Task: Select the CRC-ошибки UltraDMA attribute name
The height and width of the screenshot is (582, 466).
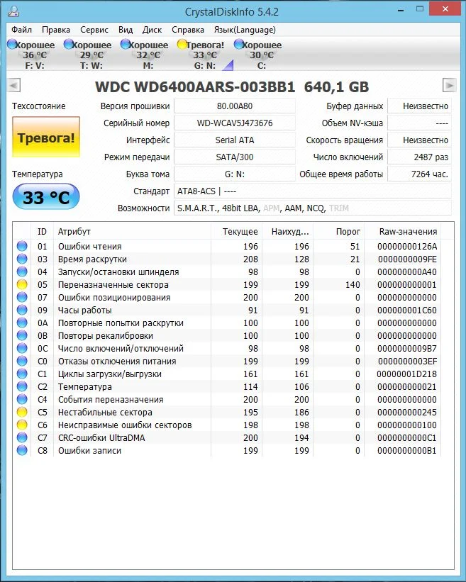Action: (x=101, y=438)
